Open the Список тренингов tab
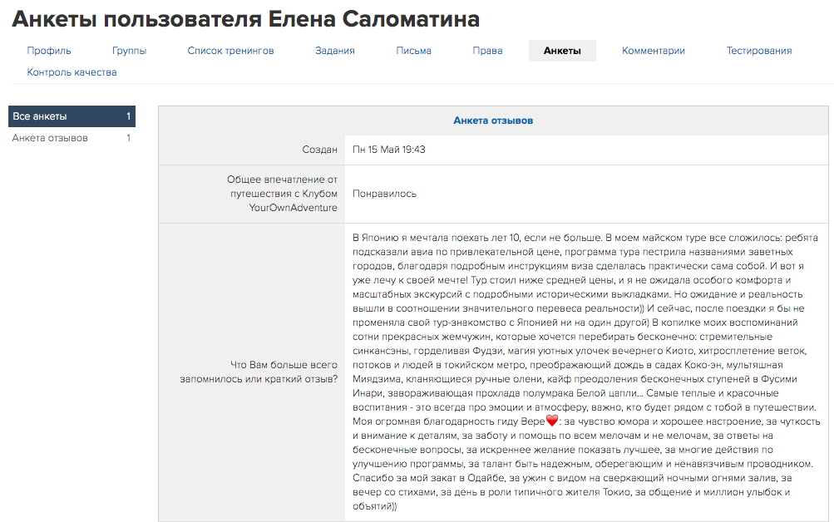834x522 pixels. coord(230,51)
